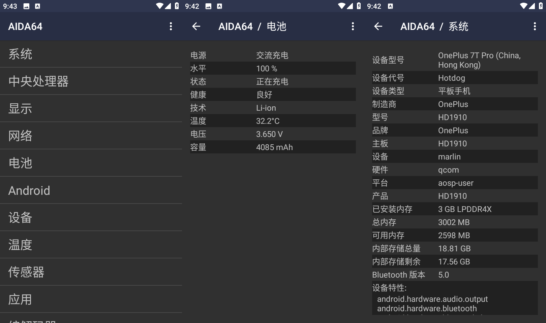Select the 硬件 qcom row
Screen dimensions: 546x323
pyautogui.click(x=455, y=170)
